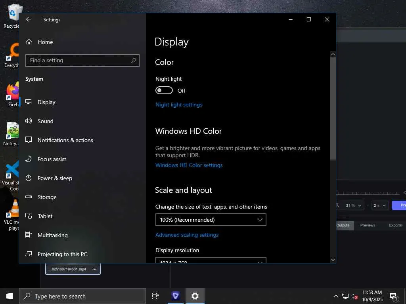Open the Recycle Bin desktop icon
Image resolution: width=406 pixels, height=304 pixels.
pyautogui.click(x=11, y=16)
